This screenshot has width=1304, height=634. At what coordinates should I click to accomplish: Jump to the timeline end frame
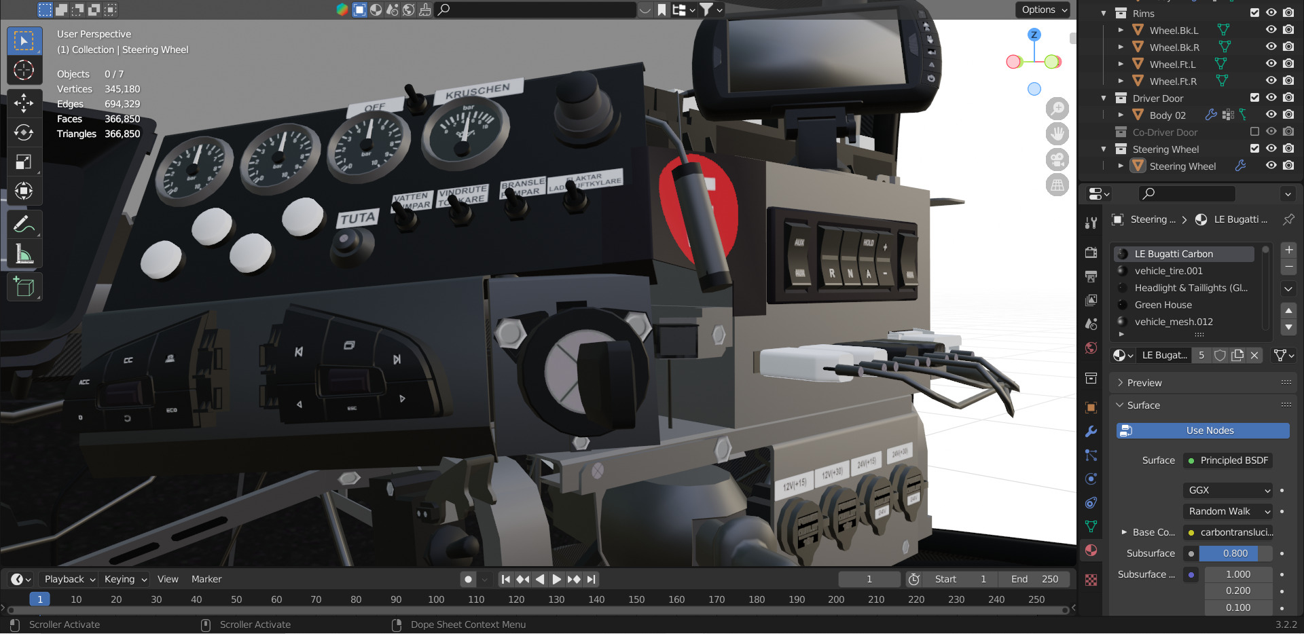pos(591,579)
